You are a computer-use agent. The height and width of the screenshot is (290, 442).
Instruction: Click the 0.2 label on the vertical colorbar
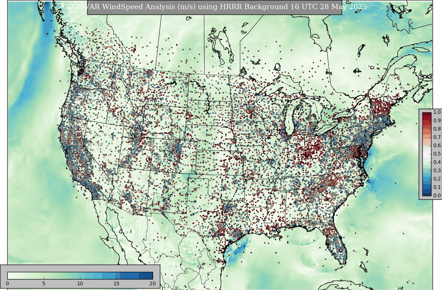coord(437,179)
